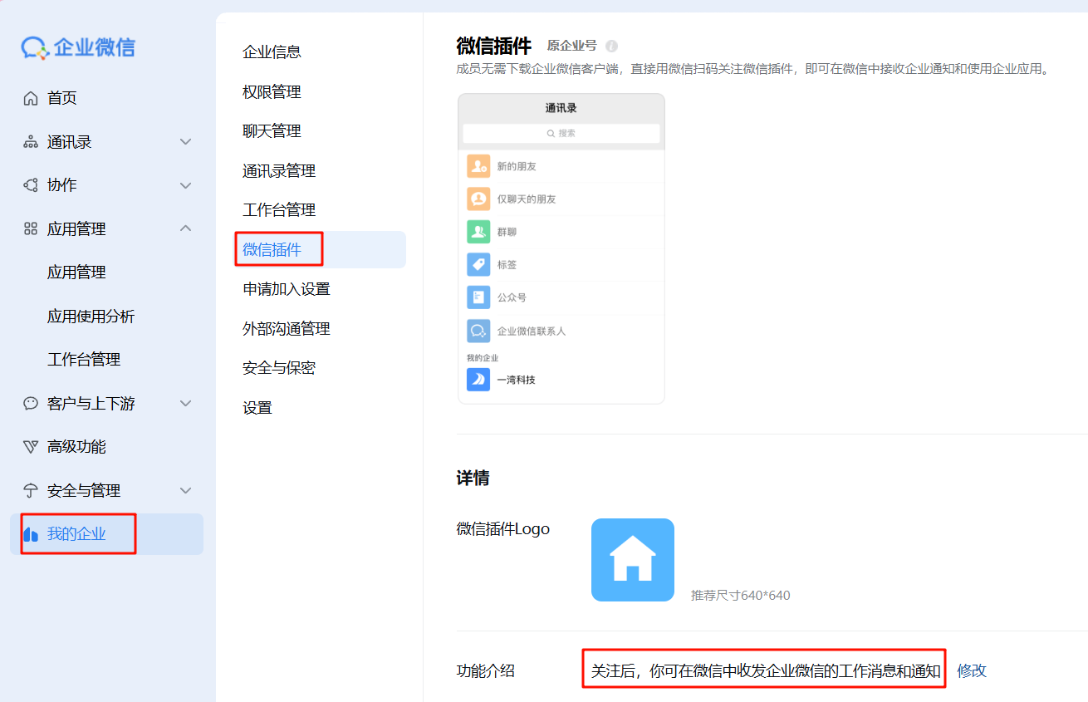
Task: Click the 搜索 box in contacts preview
Action: pos(561,133)
